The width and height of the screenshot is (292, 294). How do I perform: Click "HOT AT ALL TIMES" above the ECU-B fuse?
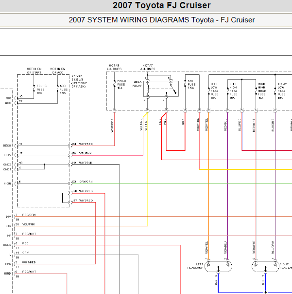tap(114, 67)
